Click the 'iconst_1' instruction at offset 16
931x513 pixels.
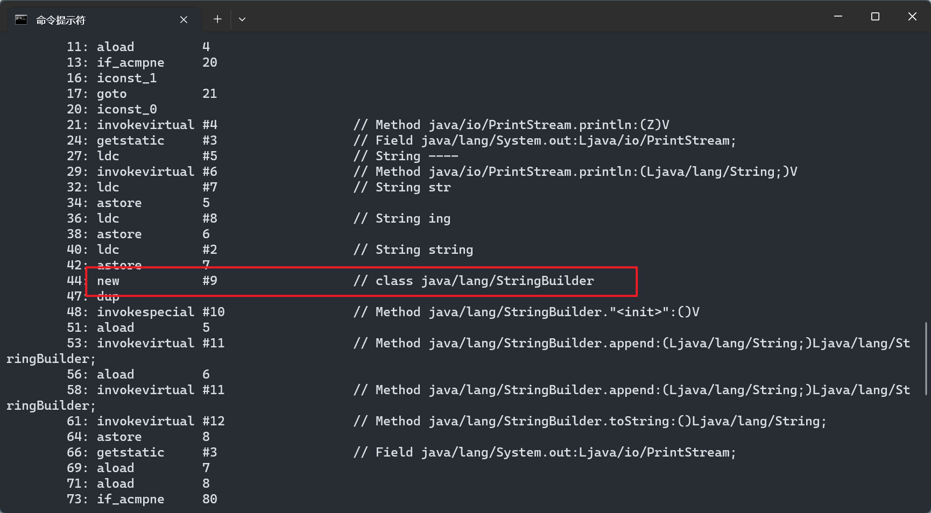[126, 78]
